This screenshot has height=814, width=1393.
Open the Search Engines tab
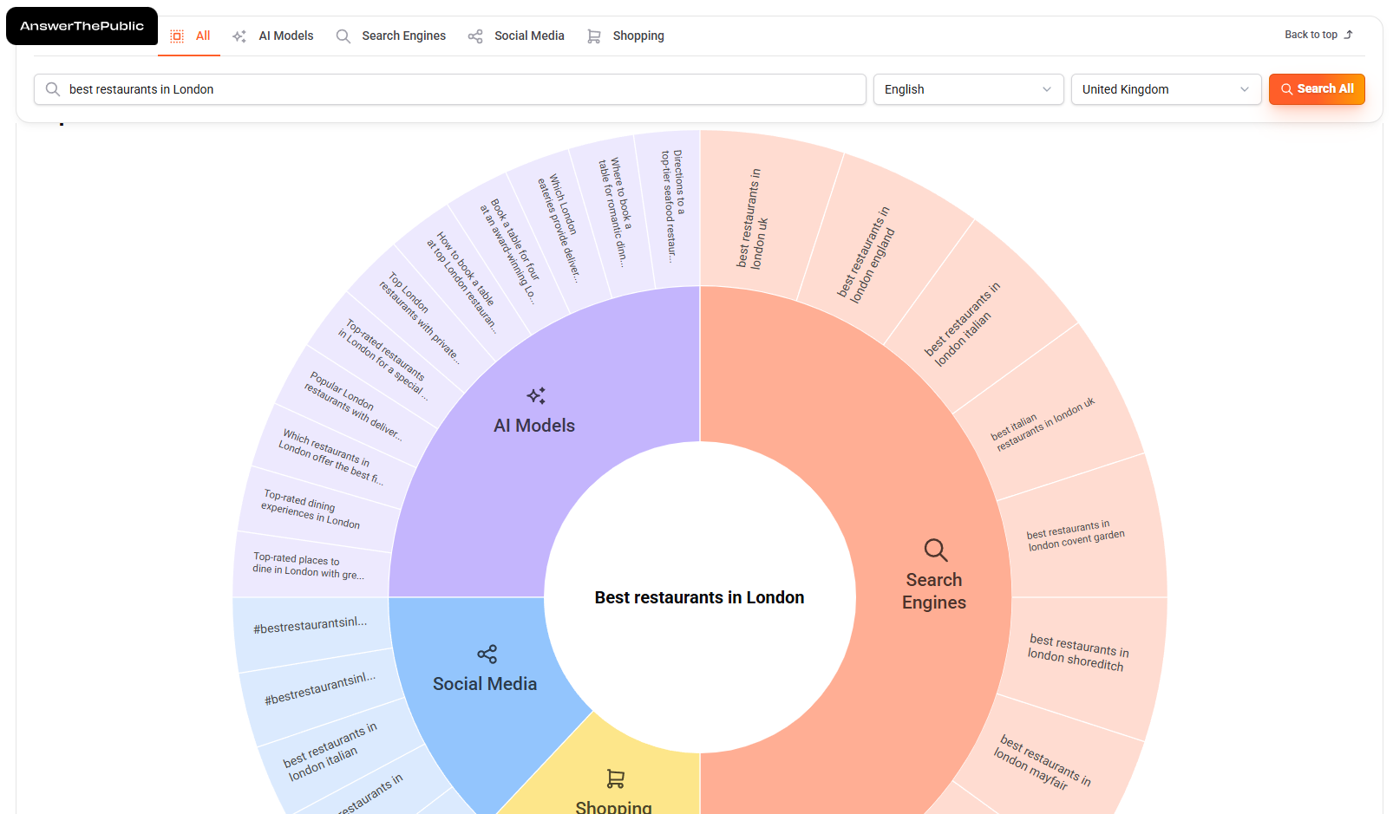pos(391,36)
